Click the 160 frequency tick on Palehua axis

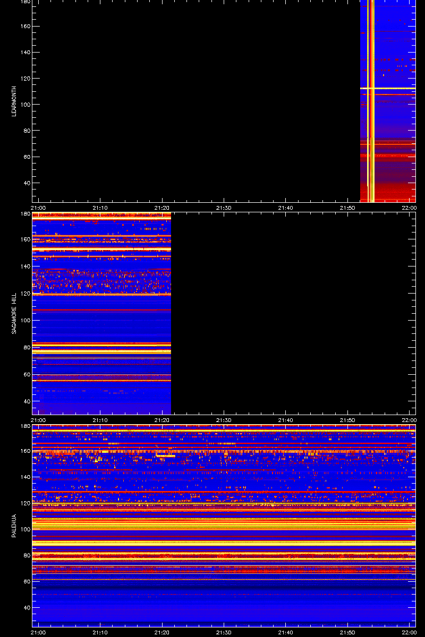[x=25, y=451]
